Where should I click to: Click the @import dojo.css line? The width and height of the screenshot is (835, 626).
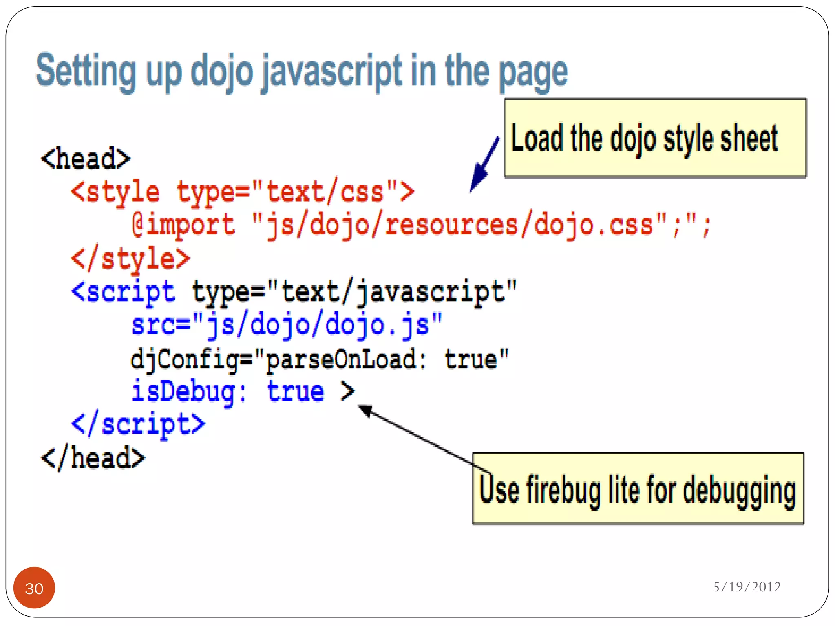pos(421,225)
